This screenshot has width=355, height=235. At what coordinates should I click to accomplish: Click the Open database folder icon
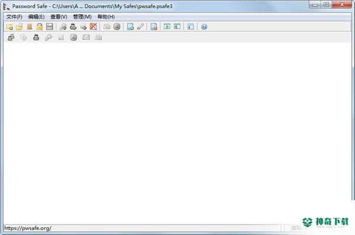click(x=20, y=27)
